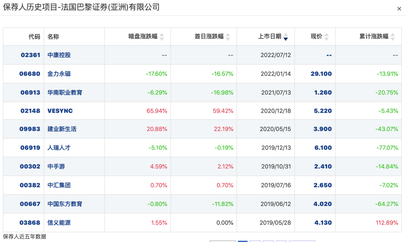Sort by 暗盘涨跌幅 column arrows
The width and height of the screenshot is (406, 242).
click(x=162, y=37)
